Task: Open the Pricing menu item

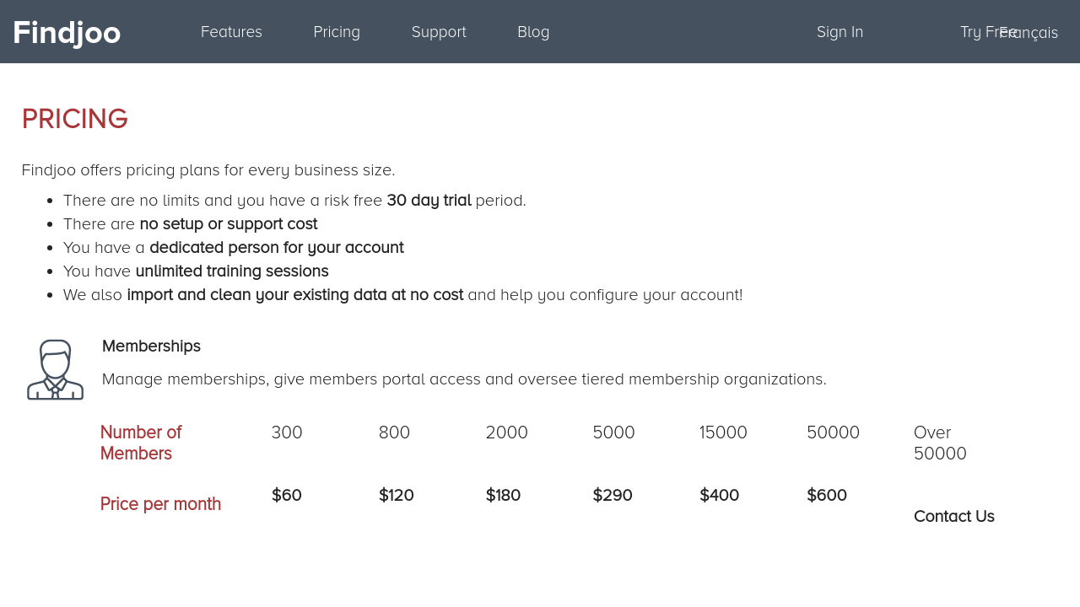Action: (337, 32)
